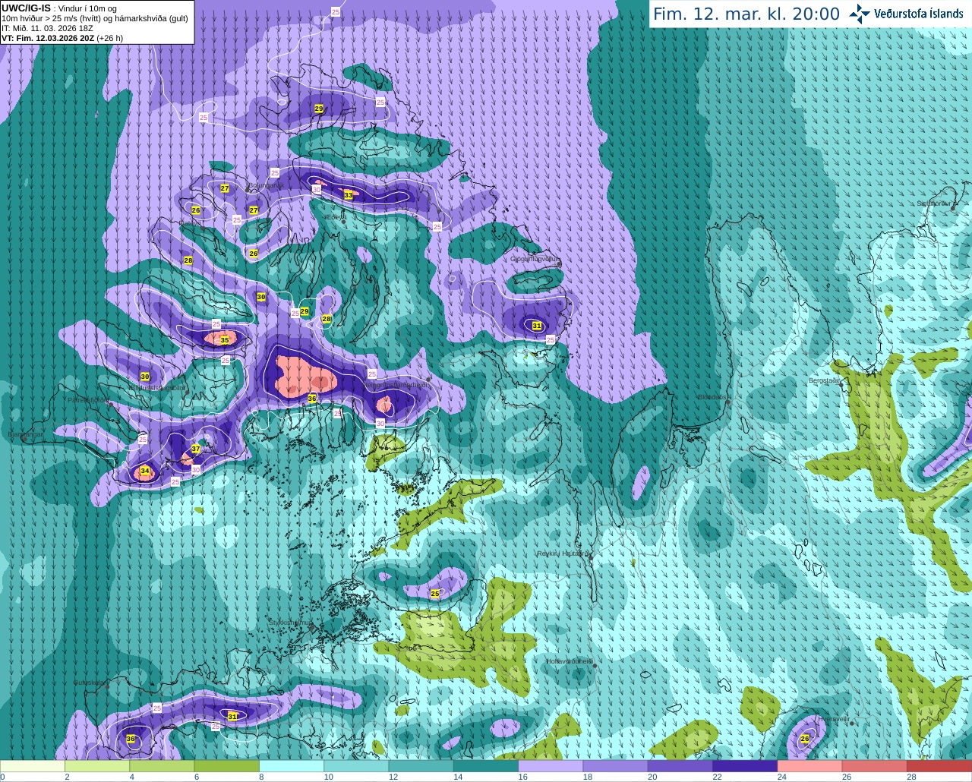Click the dark teal 14–16 m/s legend swatch

486,766
